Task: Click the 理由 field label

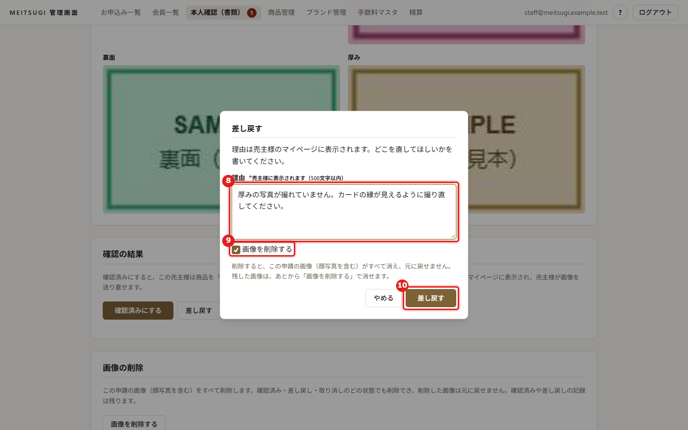Action: (238, 178)
